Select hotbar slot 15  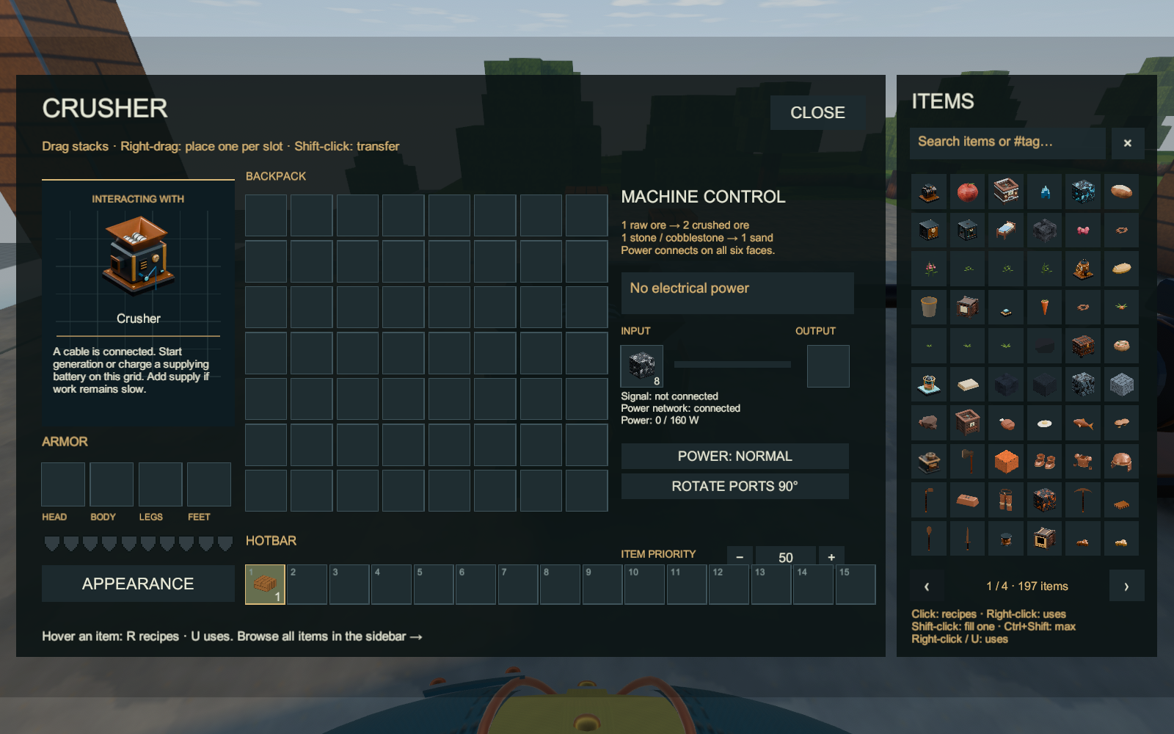856,584
